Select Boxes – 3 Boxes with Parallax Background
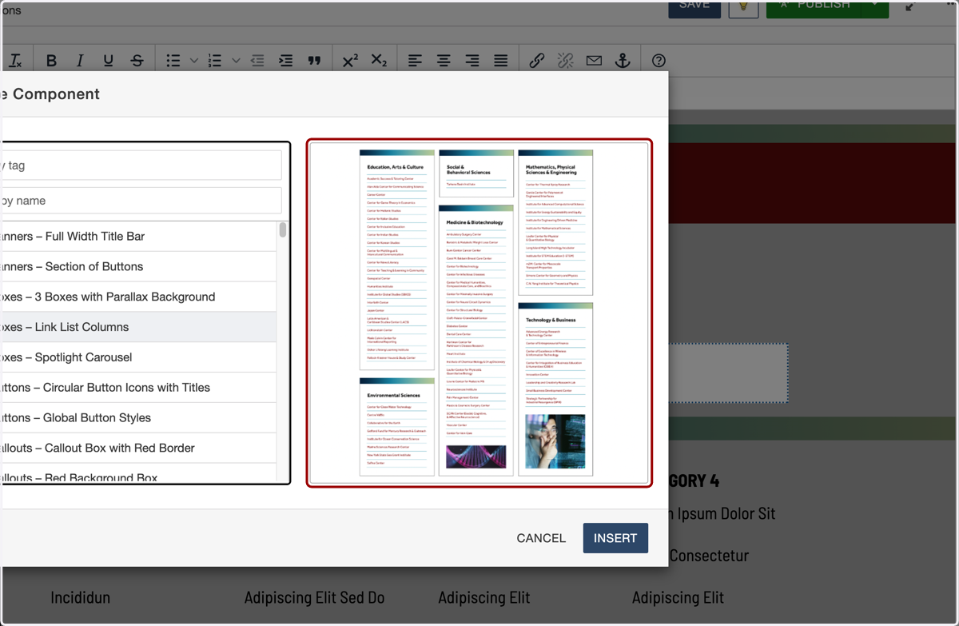The height and width of the screenshot is (626, 959). click(x=139, y=297)
